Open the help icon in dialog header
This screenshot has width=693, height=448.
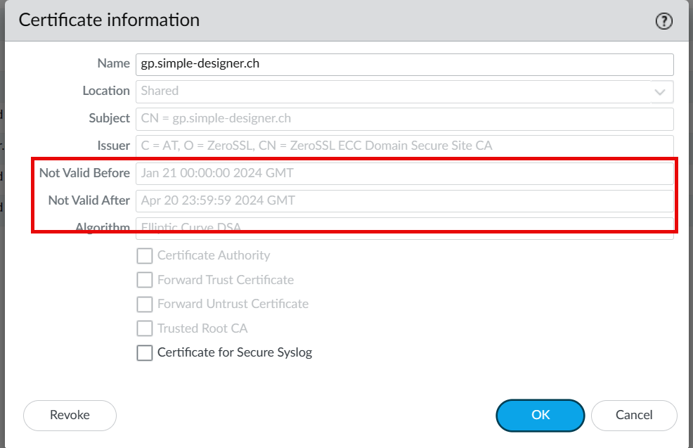click(663, 22)
